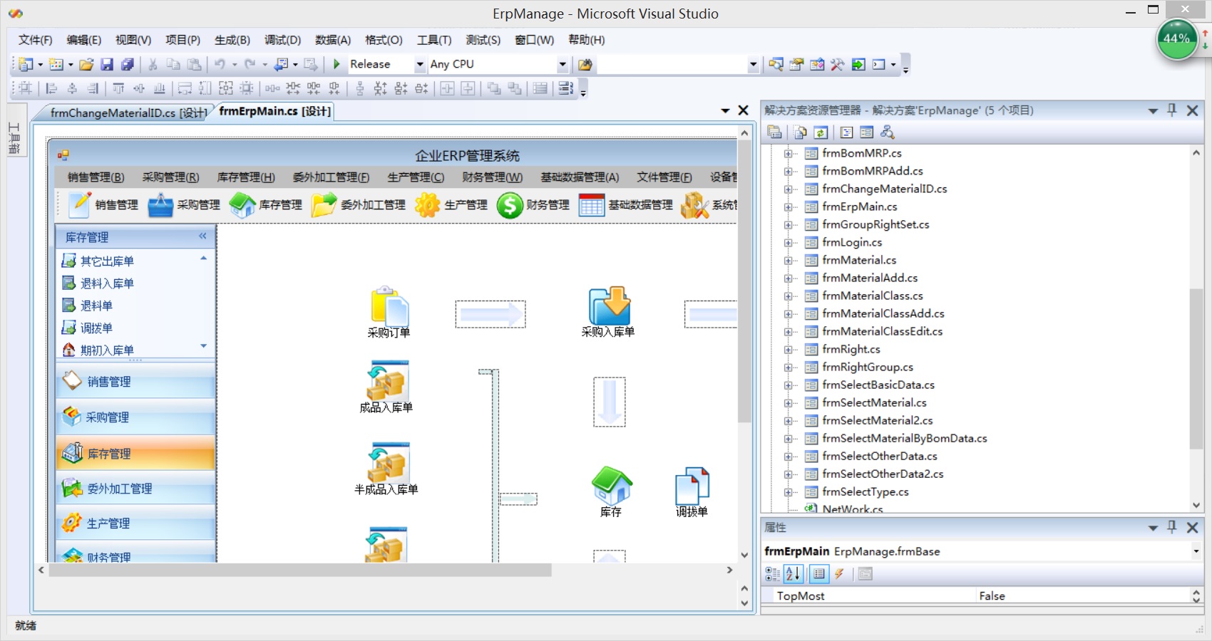Toggle categorized view in Properties panel

(x=772, y=574)
